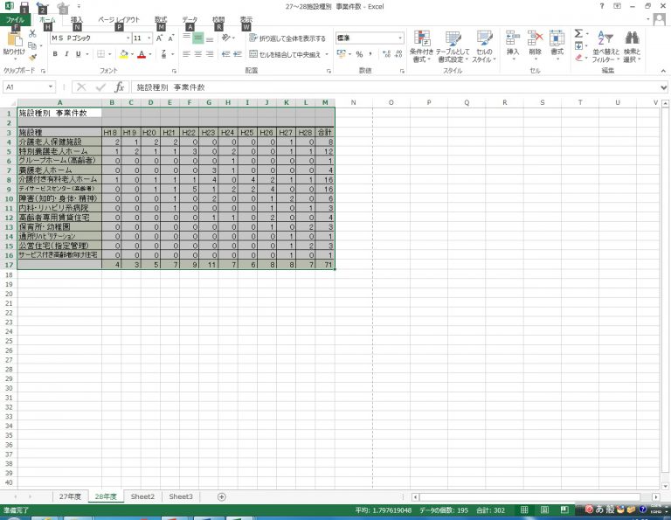The width and height of the screenshot is (671, 520).
Task: Add a new sheet with plus button
Action: pyautogui.click(x=221, y=496)
